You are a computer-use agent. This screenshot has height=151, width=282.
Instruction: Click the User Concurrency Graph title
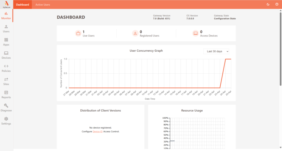click(x=146, y=51)
